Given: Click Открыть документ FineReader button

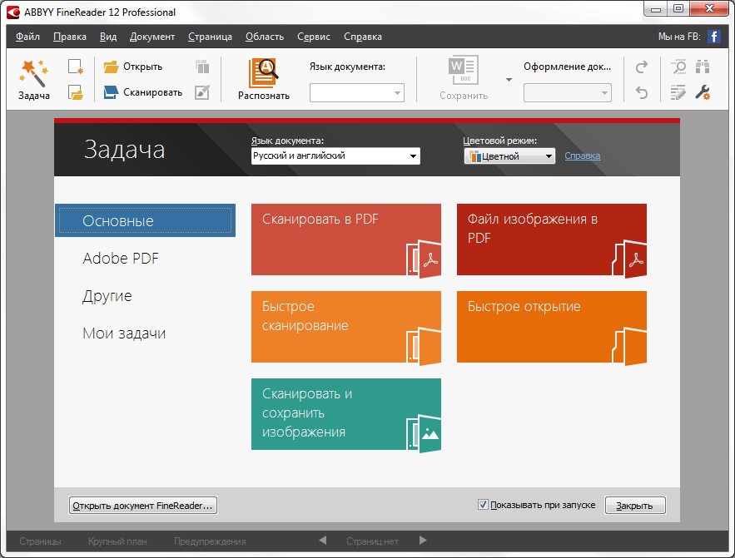Looking at the screenshot, I should click(142, 505).
